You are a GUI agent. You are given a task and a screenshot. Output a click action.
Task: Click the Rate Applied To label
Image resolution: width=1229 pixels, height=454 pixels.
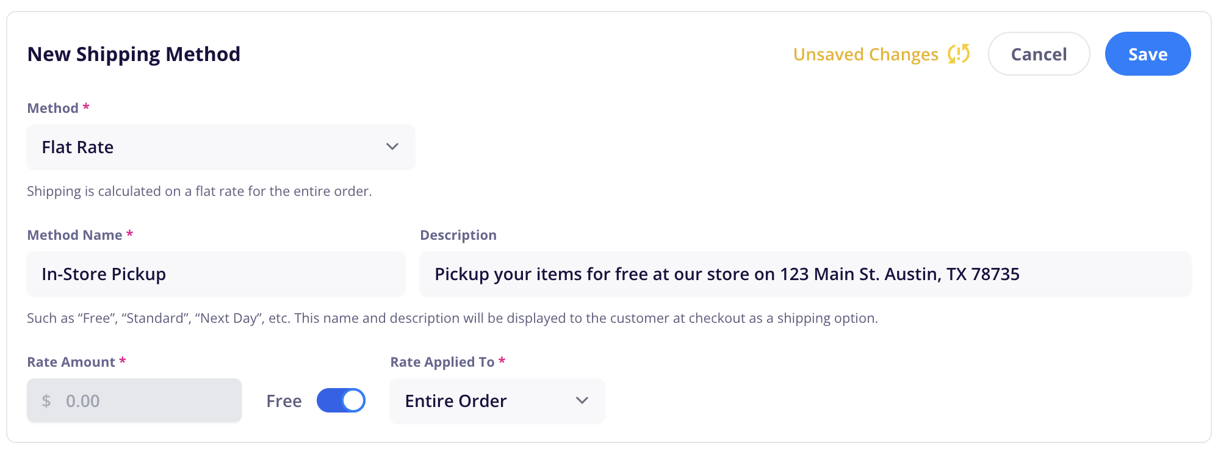(442, 362)
